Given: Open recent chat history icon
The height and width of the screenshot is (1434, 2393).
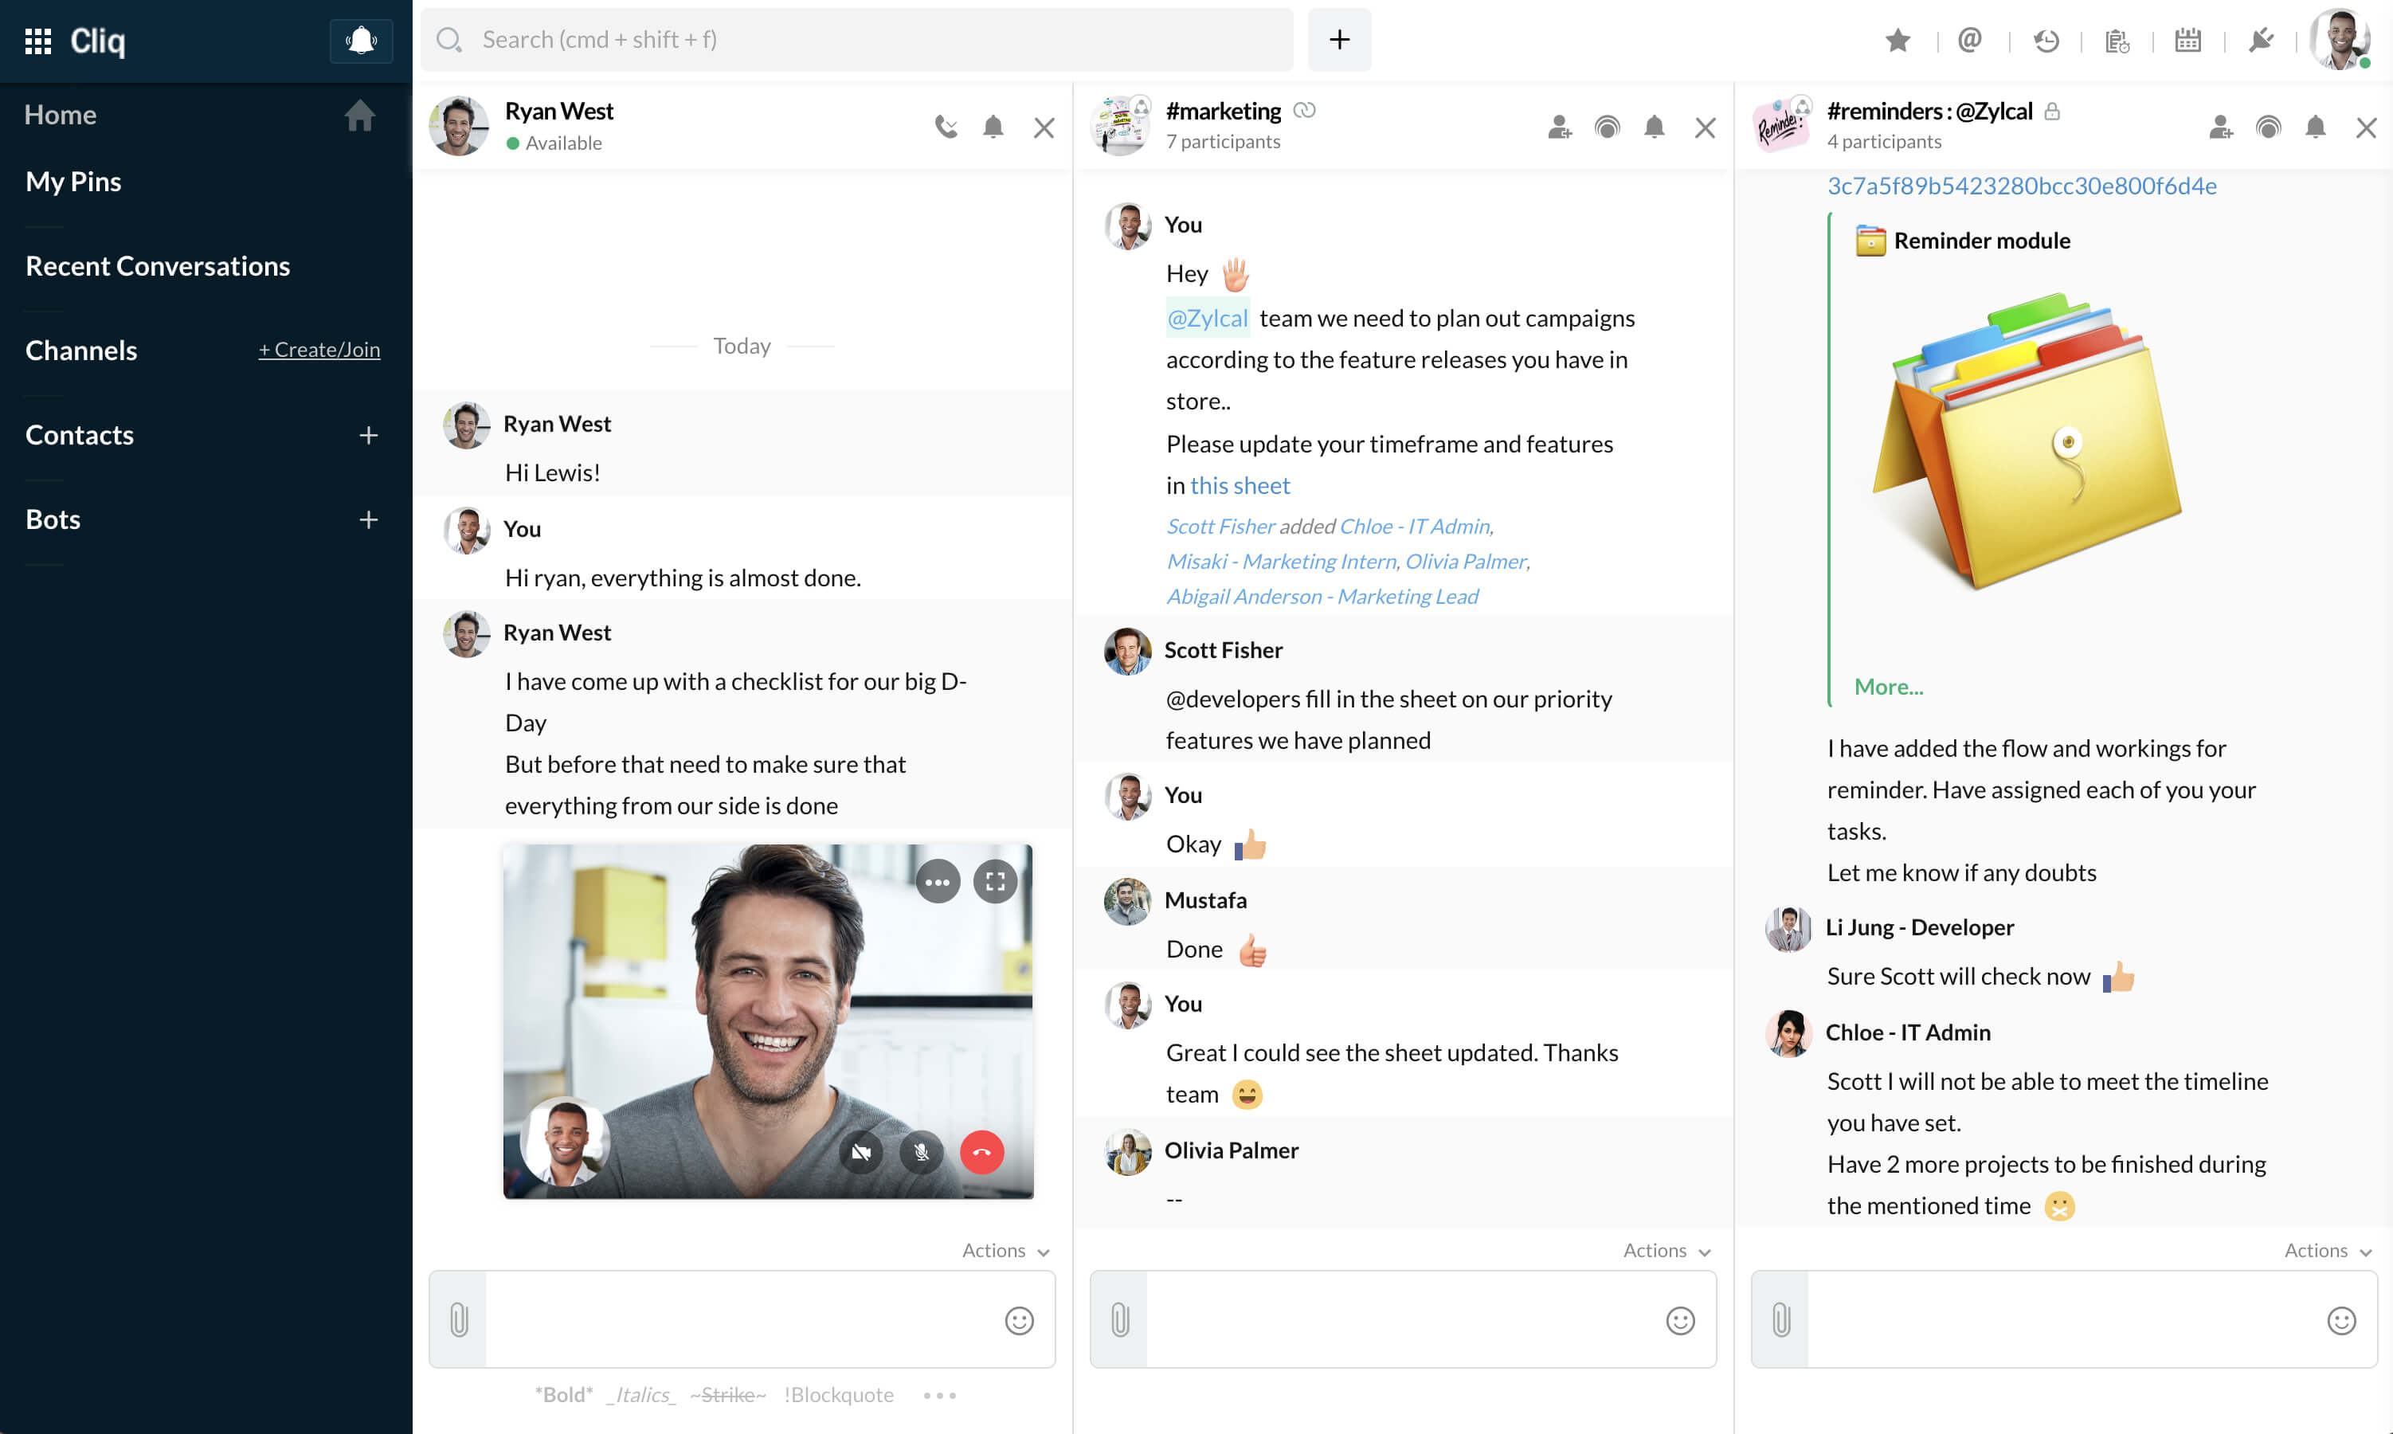Looking at the screenshot, I should 2045,40.
